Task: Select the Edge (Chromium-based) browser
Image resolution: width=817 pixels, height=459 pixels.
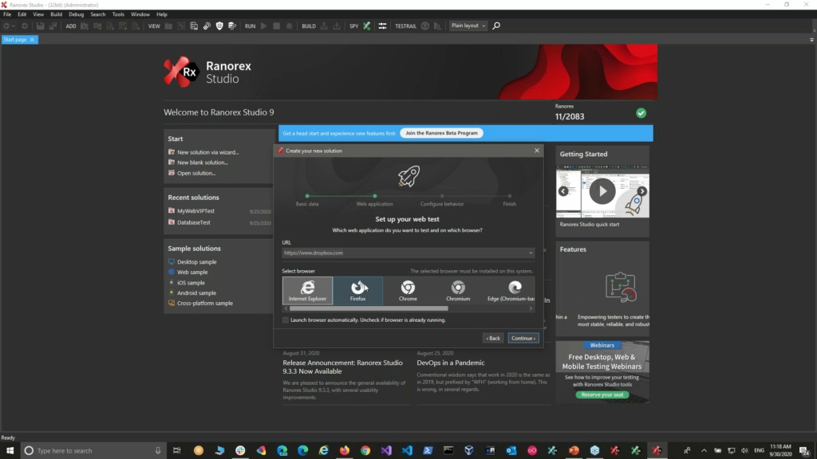Action: (510, 290)
